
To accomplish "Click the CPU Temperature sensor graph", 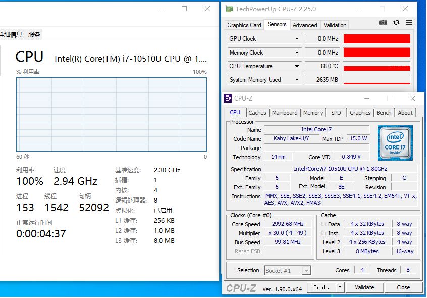I will pyautogui.click(x=377, y=66).
